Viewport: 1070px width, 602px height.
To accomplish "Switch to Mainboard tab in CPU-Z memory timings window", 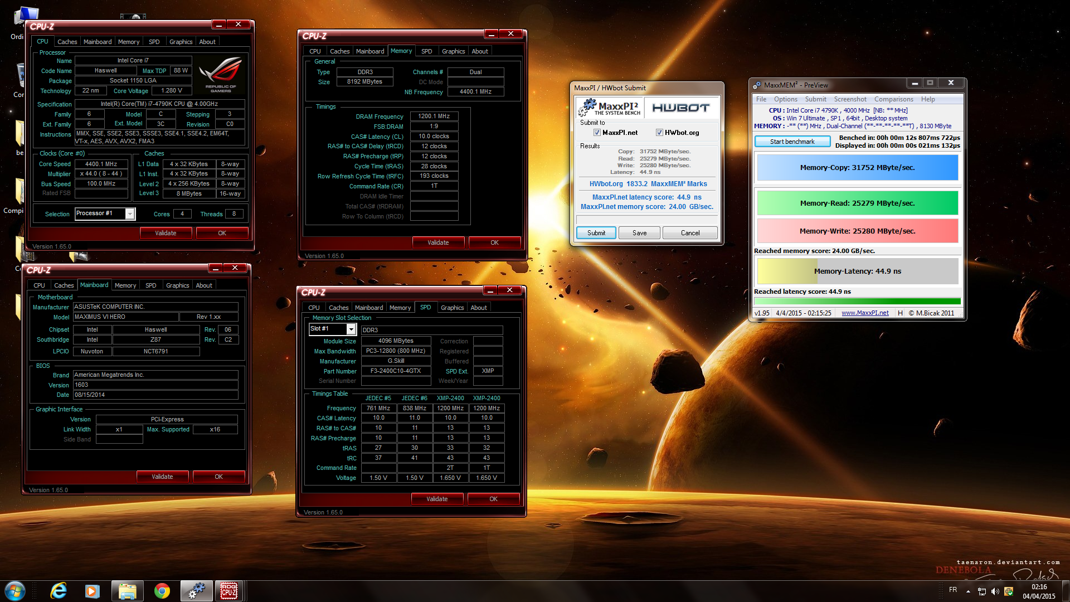I will tap(370, 51).
